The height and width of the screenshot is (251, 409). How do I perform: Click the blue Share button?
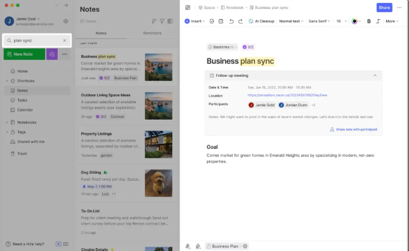(384, 8)
